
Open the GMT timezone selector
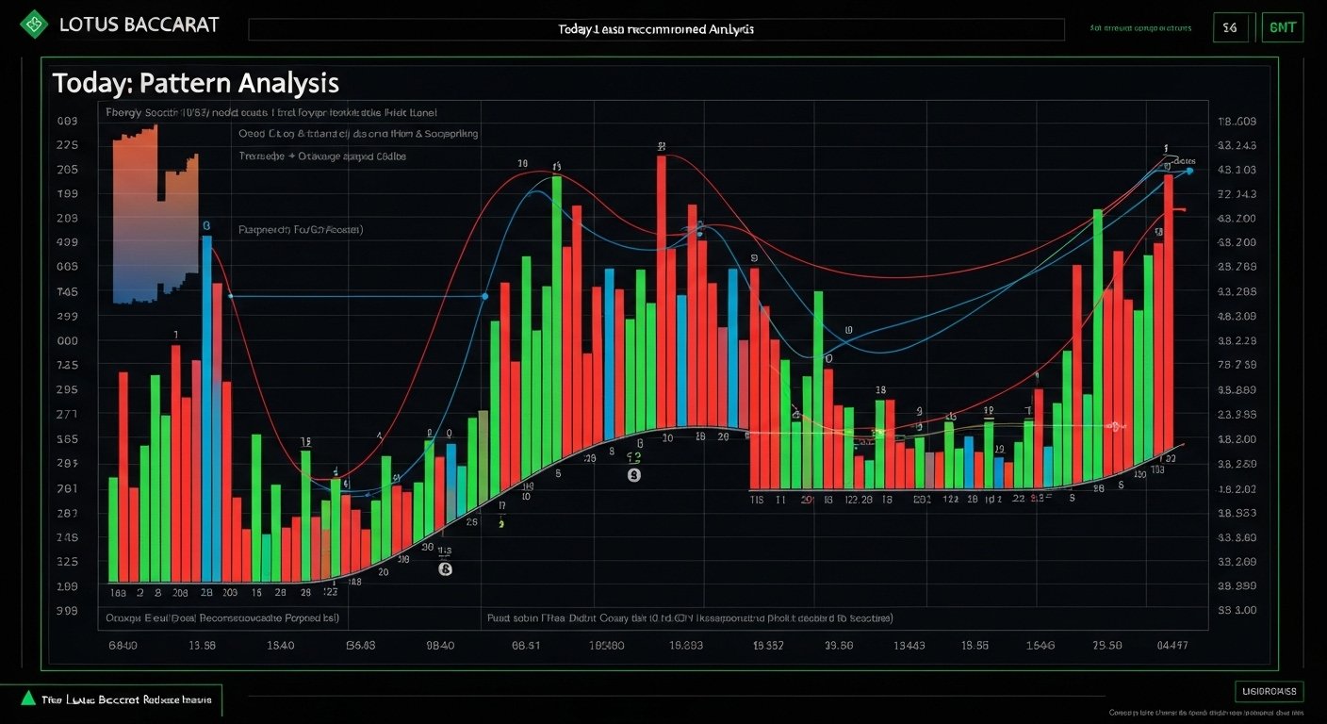(x=1282, y=27)
